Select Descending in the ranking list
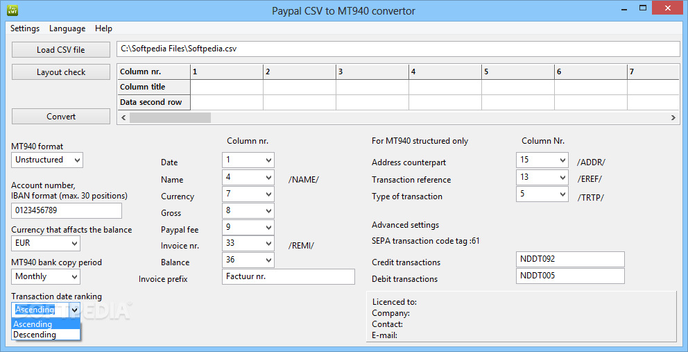The width and height of the screenshot is (688, 352). [x=46, y=335]
